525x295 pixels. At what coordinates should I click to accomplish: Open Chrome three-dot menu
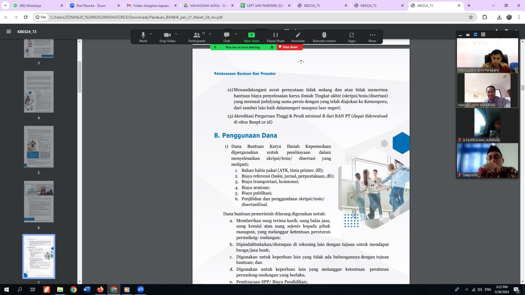tap(519, 17)
